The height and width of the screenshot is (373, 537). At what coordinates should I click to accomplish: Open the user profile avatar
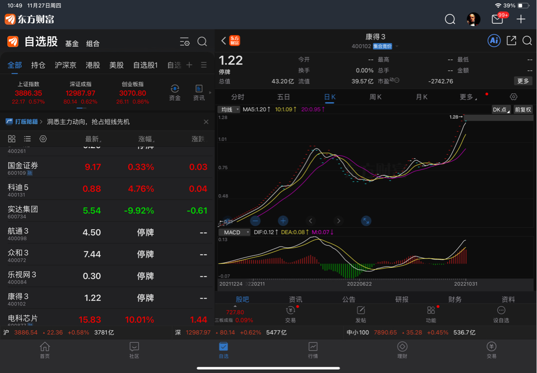coord(473,19)
